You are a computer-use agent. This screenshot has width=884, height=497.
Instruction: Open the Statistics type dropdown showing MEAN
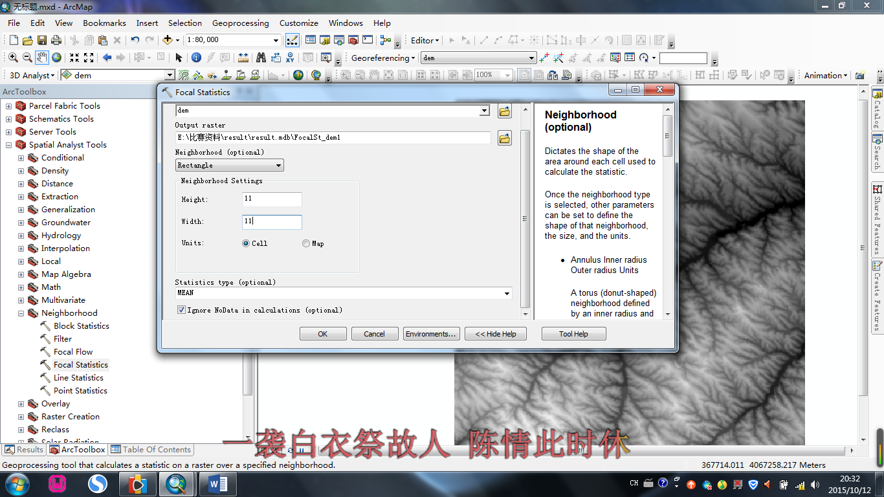point(507,293)
